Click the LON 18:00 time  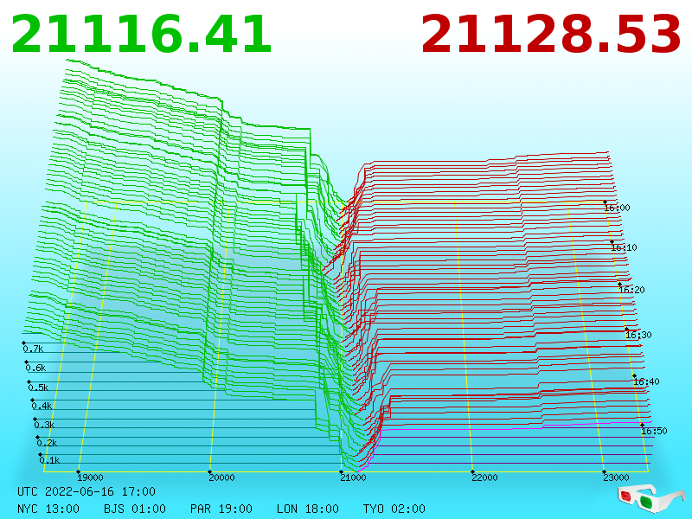308,509
